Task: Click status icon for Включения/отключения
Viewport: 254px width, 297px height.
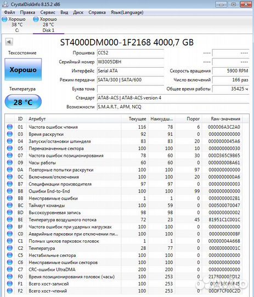Action: (10, 177)
